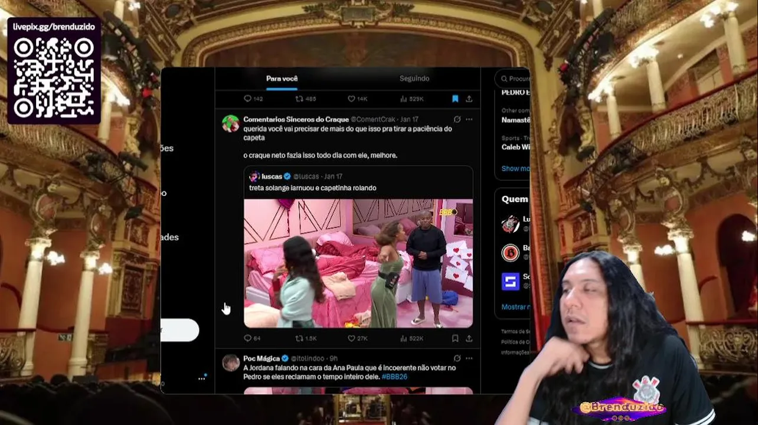Viewport: 758px width, 425px height.
Task: Click the livepix QR code overlay
Action: [x=54, y=77]
